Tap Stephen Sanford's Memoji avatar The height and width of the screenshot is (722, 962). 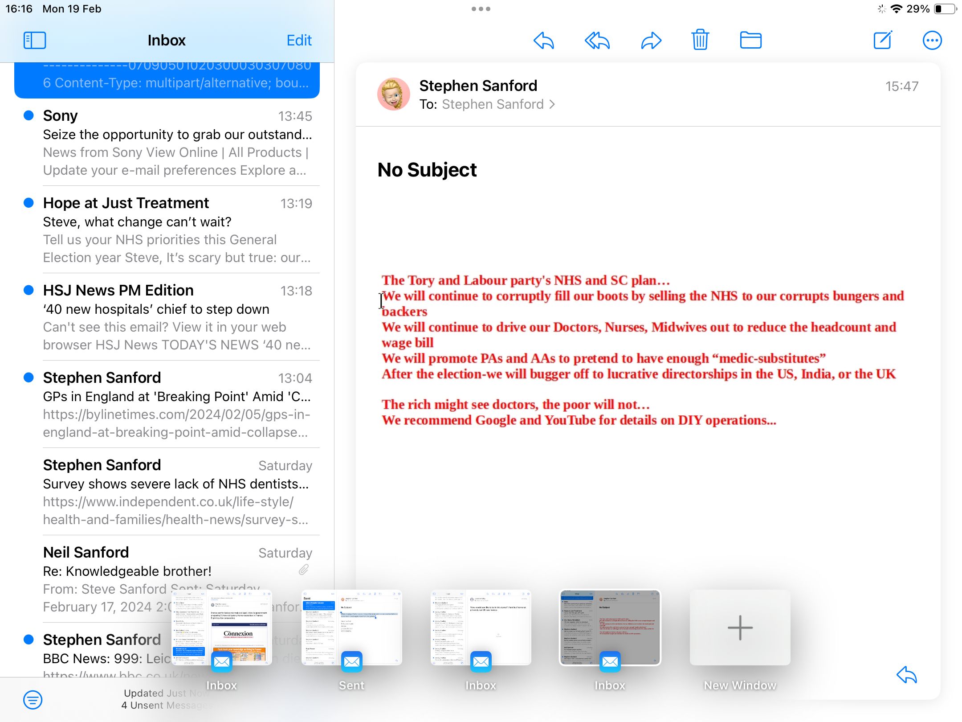[x=394, y=94]
